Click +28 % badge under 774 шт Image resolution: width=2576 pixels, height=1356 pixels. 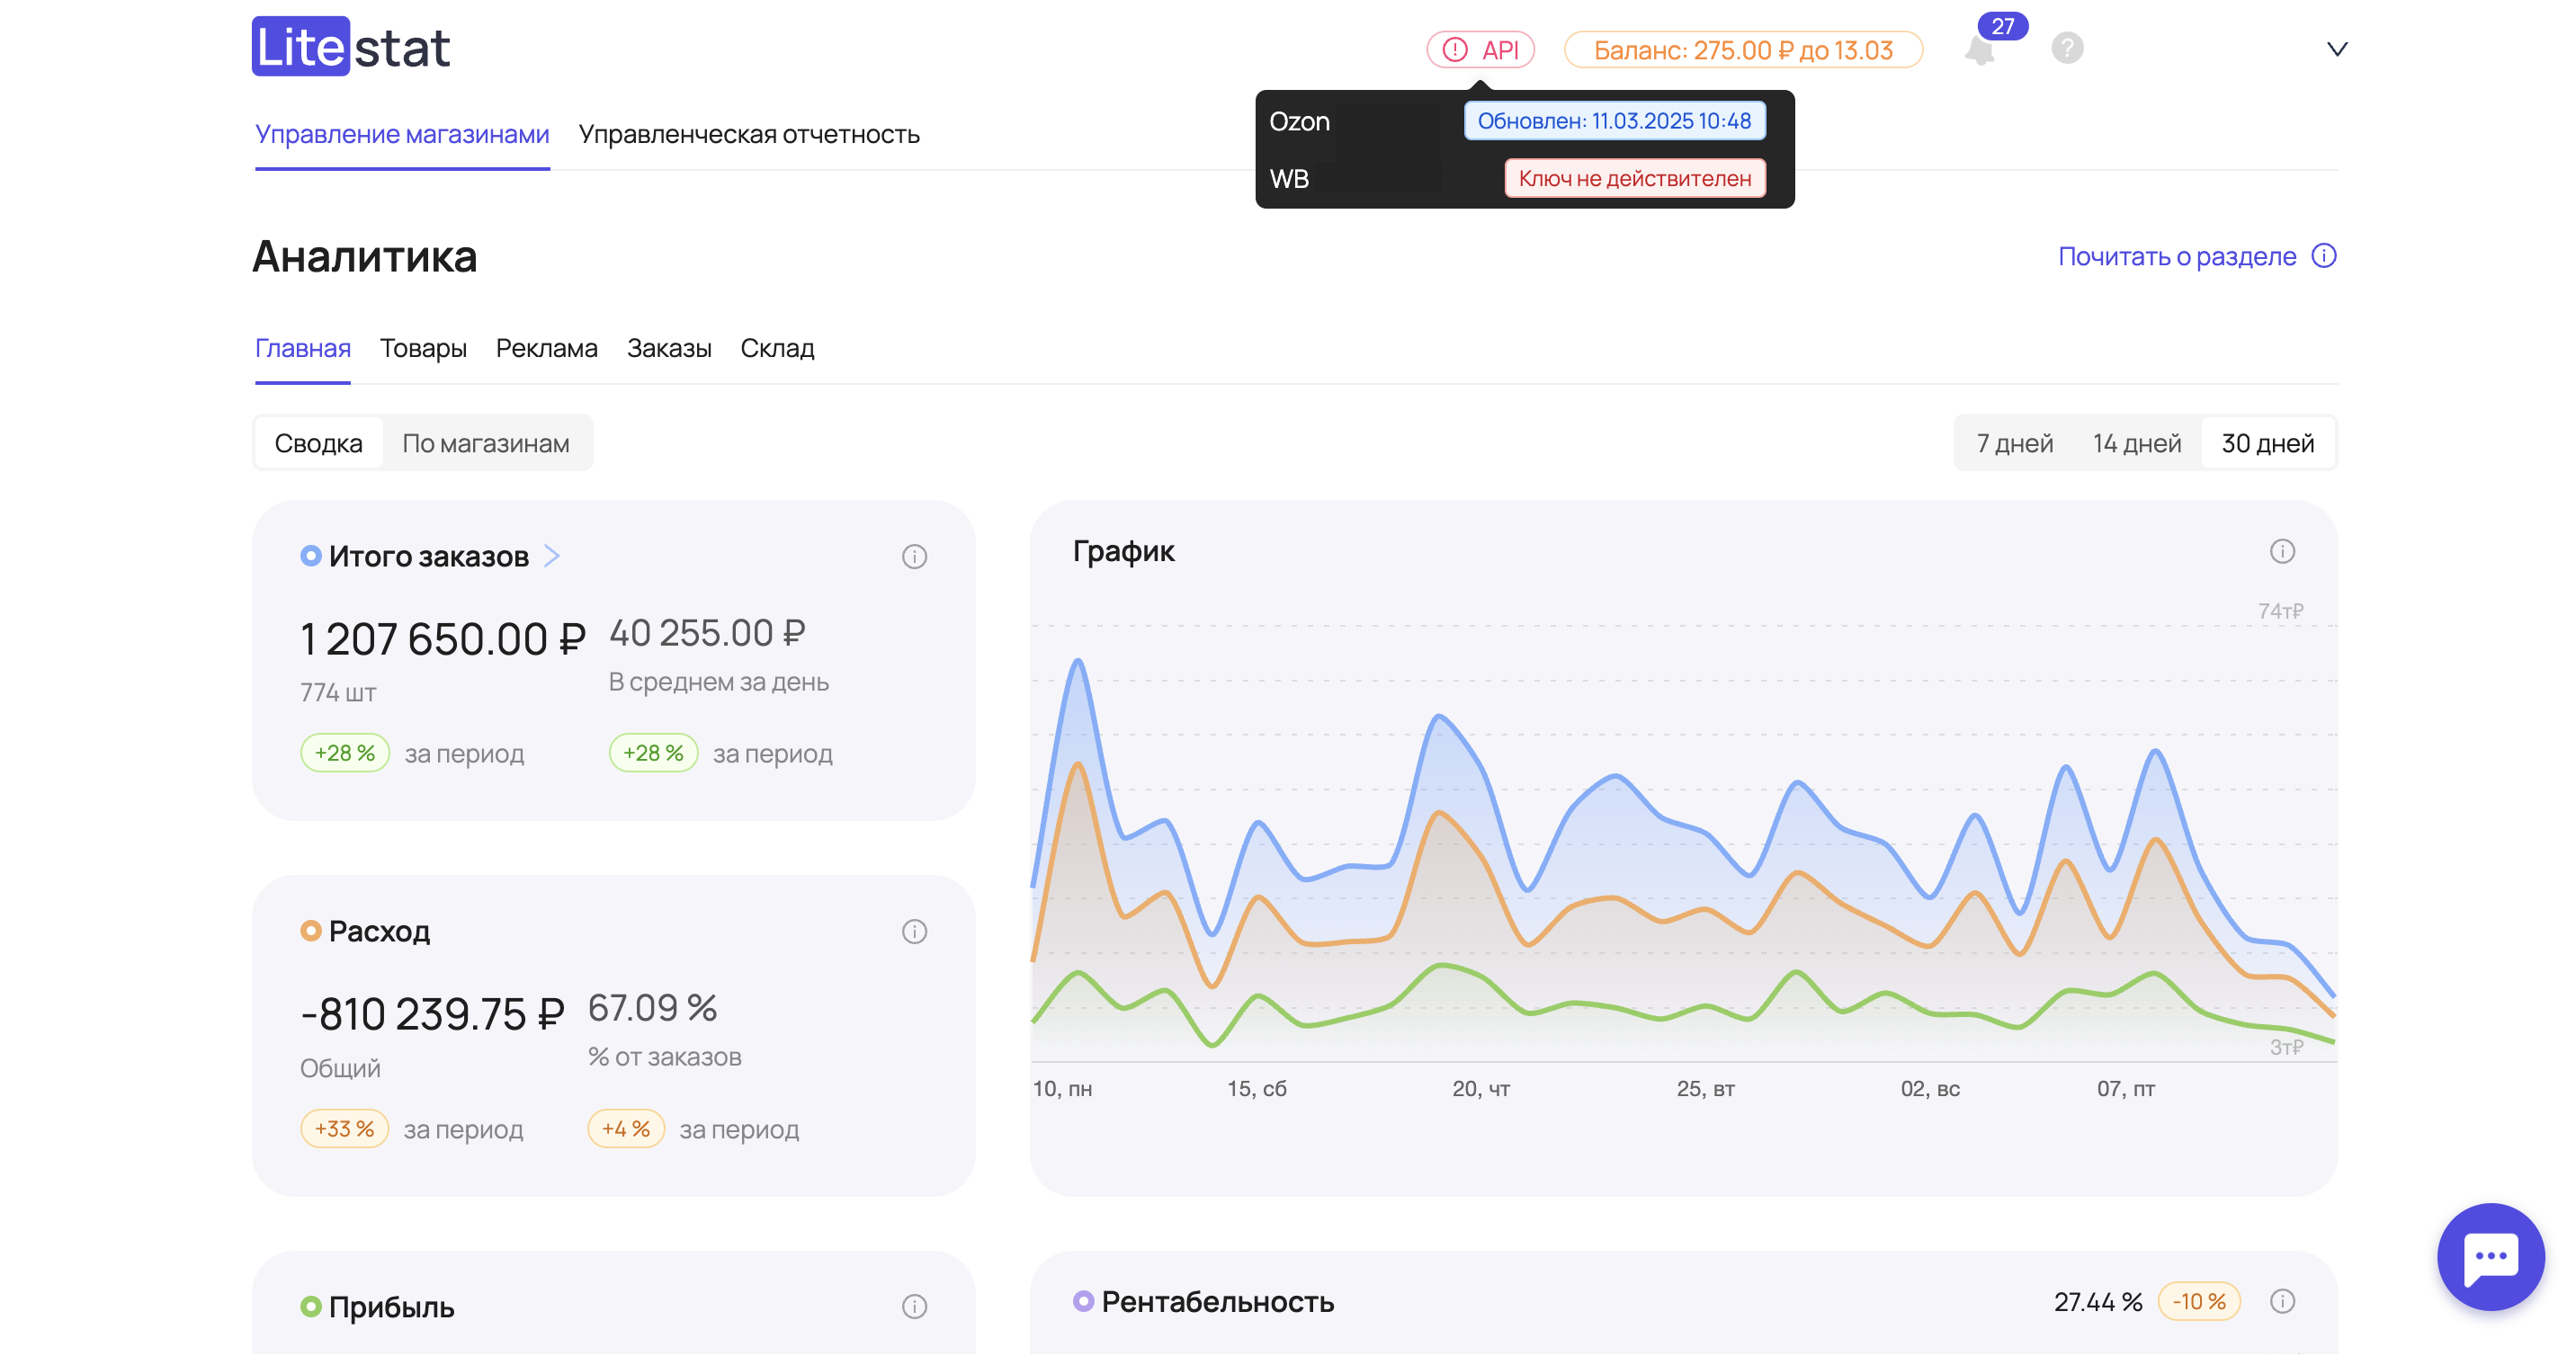(345, 753)
